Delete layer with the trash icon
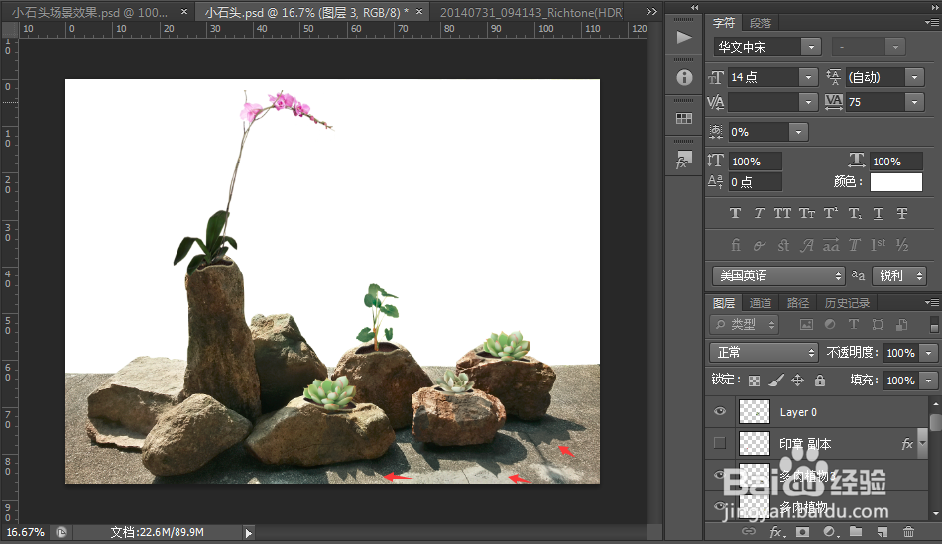 [908, 531]
